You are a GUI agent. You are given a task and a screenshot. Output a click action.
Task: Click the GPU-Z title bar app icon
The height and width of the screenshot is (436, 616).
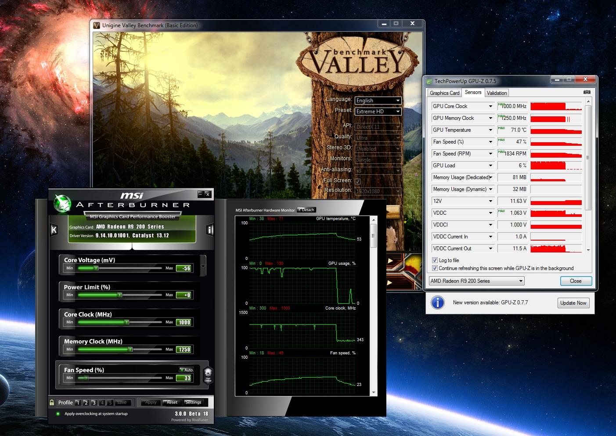pyautogui.click(x=429, y=81)
